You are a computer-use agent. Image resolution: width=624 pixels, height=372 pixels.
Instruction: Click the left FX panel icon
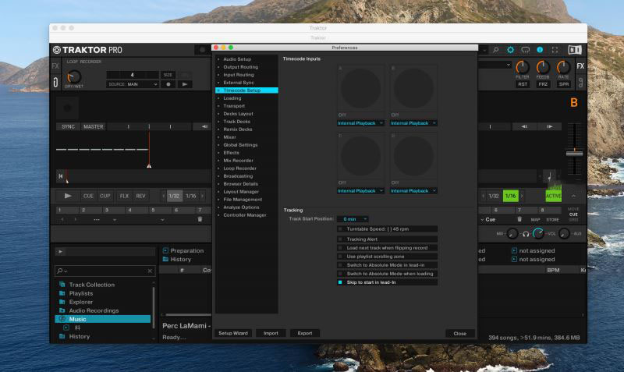click(55, 66)
